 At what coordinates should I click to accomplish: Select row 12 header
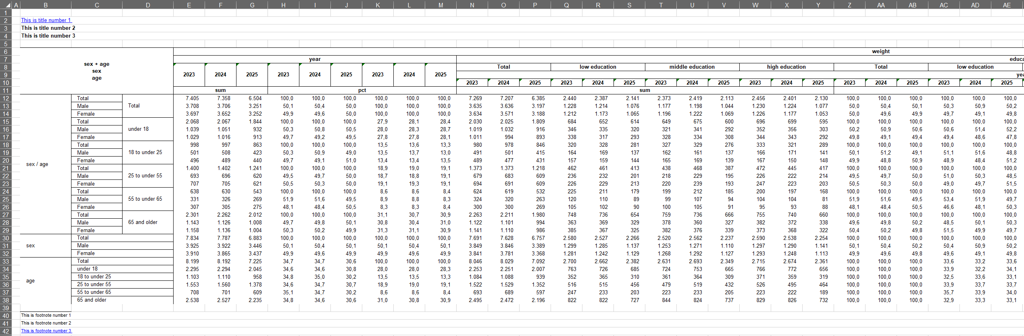click(6, 98)
